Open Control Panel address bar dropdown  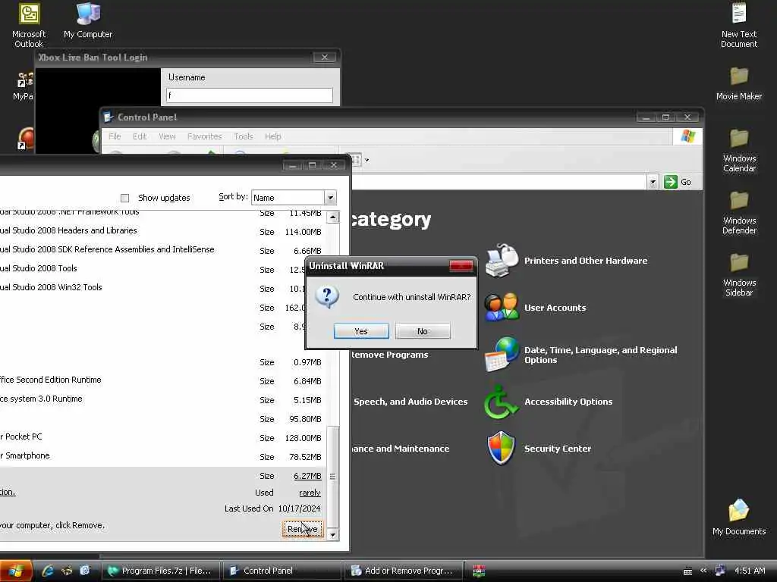point(653,182)
